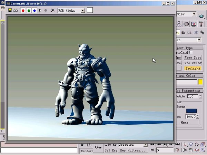This screenshot has width=207, height=155.
Task: Click the Save Bitmap disk icon
Action: pos(10,10)
